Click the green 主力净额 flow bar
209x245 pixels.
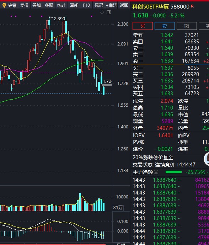point(173,172)
